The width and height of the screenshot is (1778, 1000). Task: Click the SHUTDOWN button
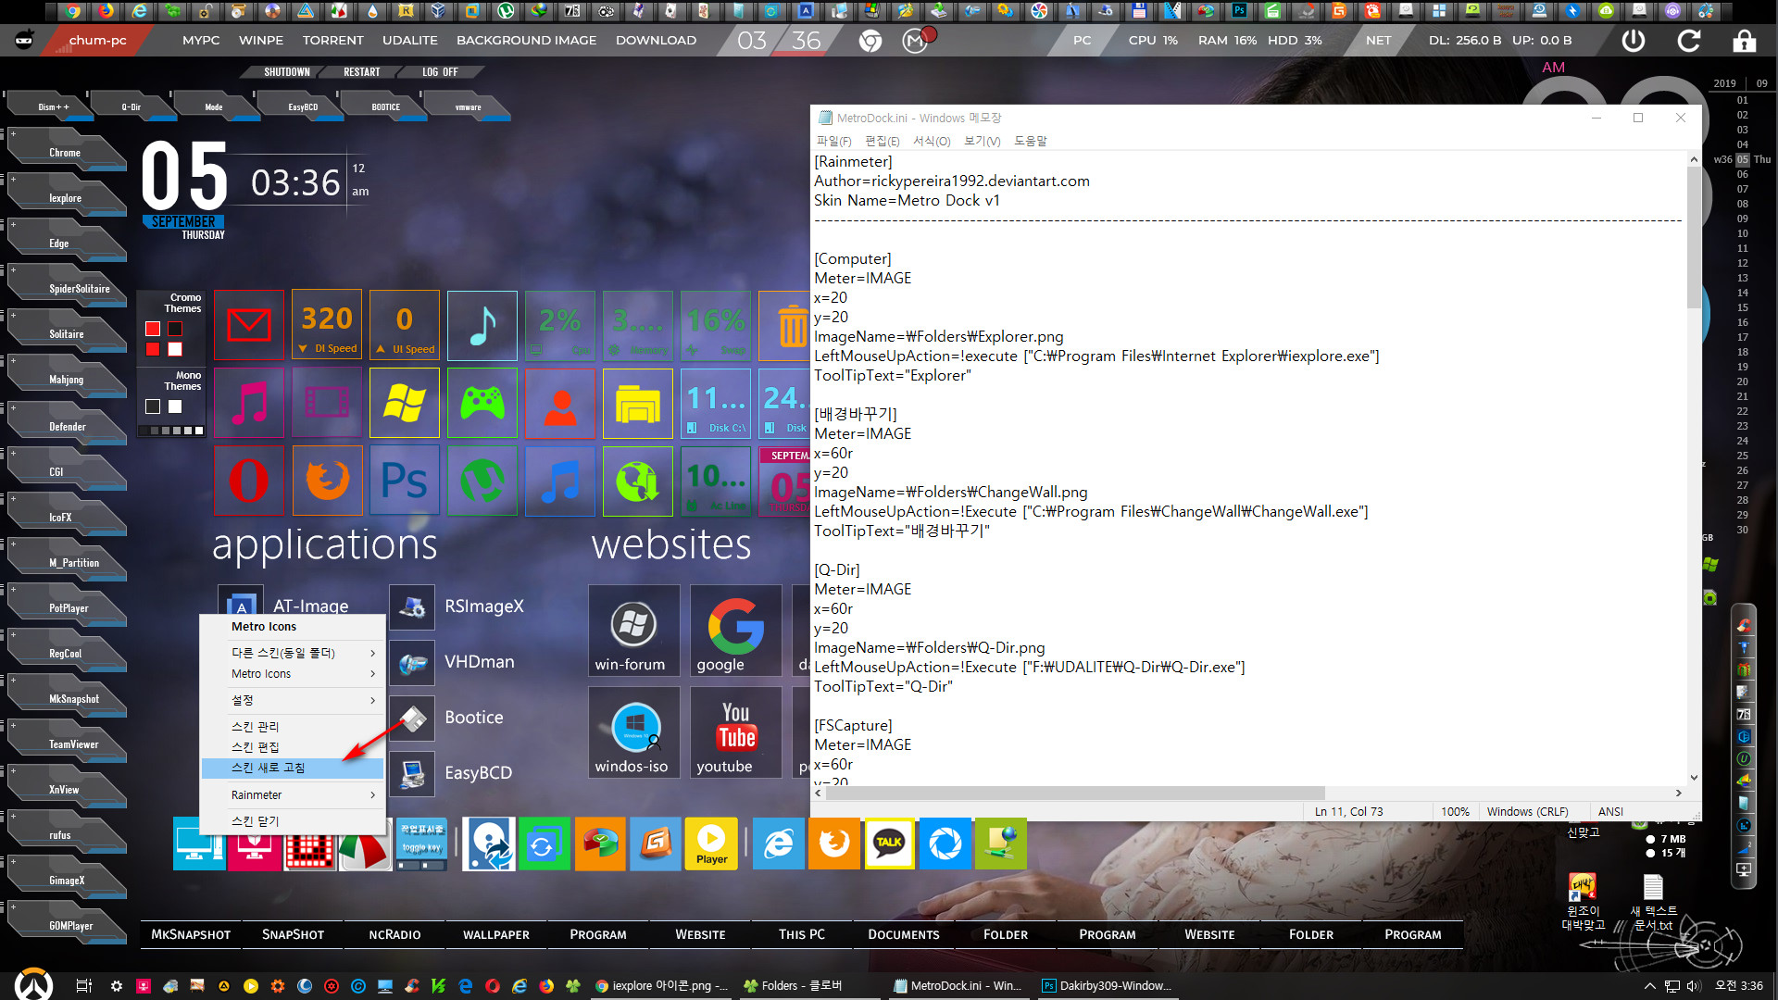(x=287, y=72)
